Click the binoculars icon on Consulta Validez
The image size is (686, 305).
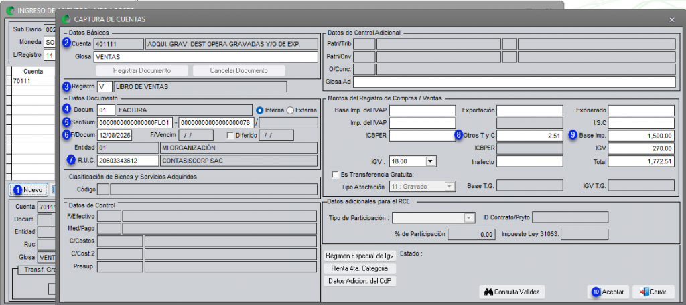coord(488,292)
